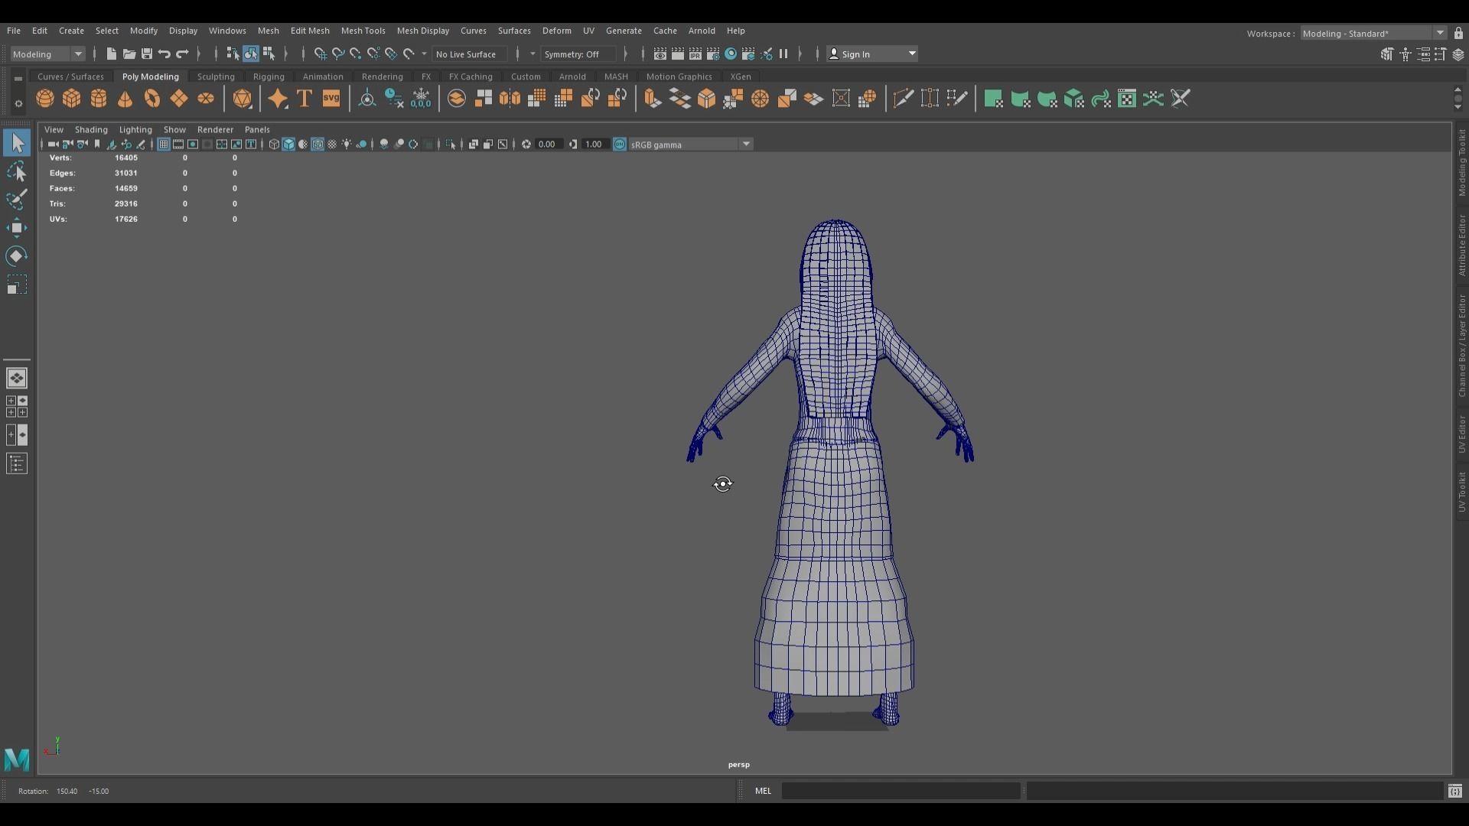Open the Modeling Toolkit side tab
The height and width of the screenshot is (826, 1469).
point(1461,163)
